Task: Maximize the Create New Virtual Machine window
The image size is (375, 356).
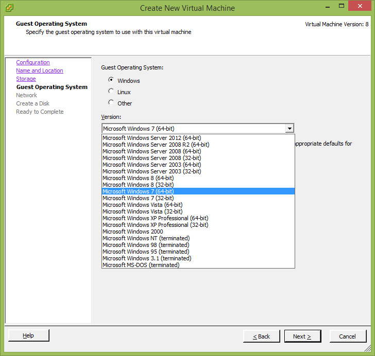Action: (x=342, y=6)
